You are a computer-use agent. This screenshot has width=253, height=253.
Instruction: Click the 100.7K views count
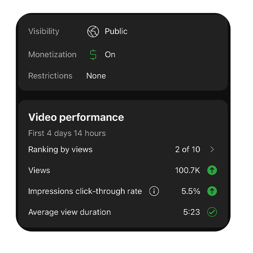[188, 170]
